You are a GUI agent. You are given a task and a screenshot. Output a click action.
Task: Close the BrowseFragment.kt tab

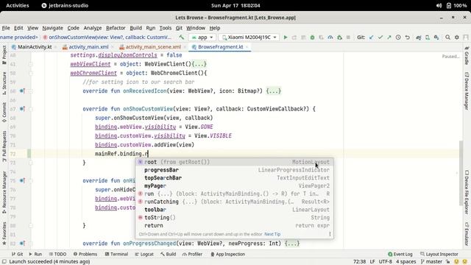247,47
